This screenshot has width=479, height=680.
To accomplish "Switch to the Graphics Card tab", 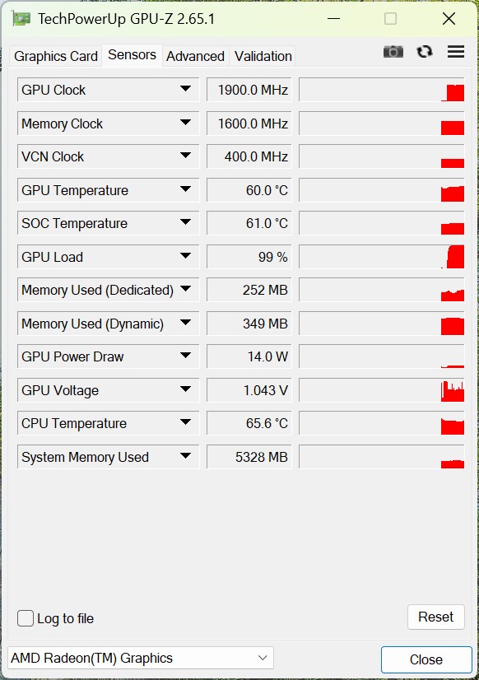I will pyautogui.click(x=55, y=56).
